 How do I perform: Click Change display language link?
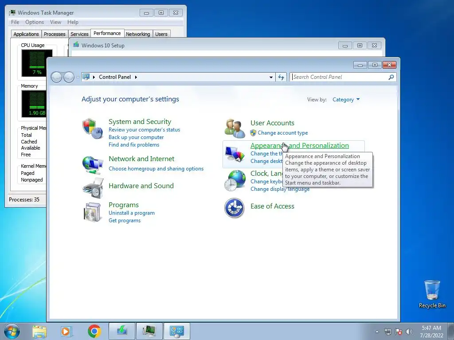tap(280, 189)
